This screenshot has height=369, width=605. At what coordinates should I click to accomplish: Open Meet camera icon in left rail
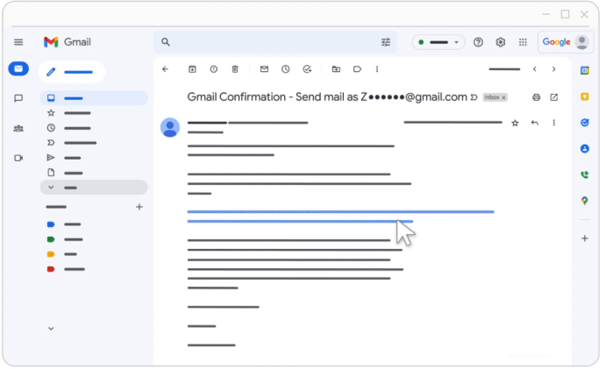click(x=18, y=158)
